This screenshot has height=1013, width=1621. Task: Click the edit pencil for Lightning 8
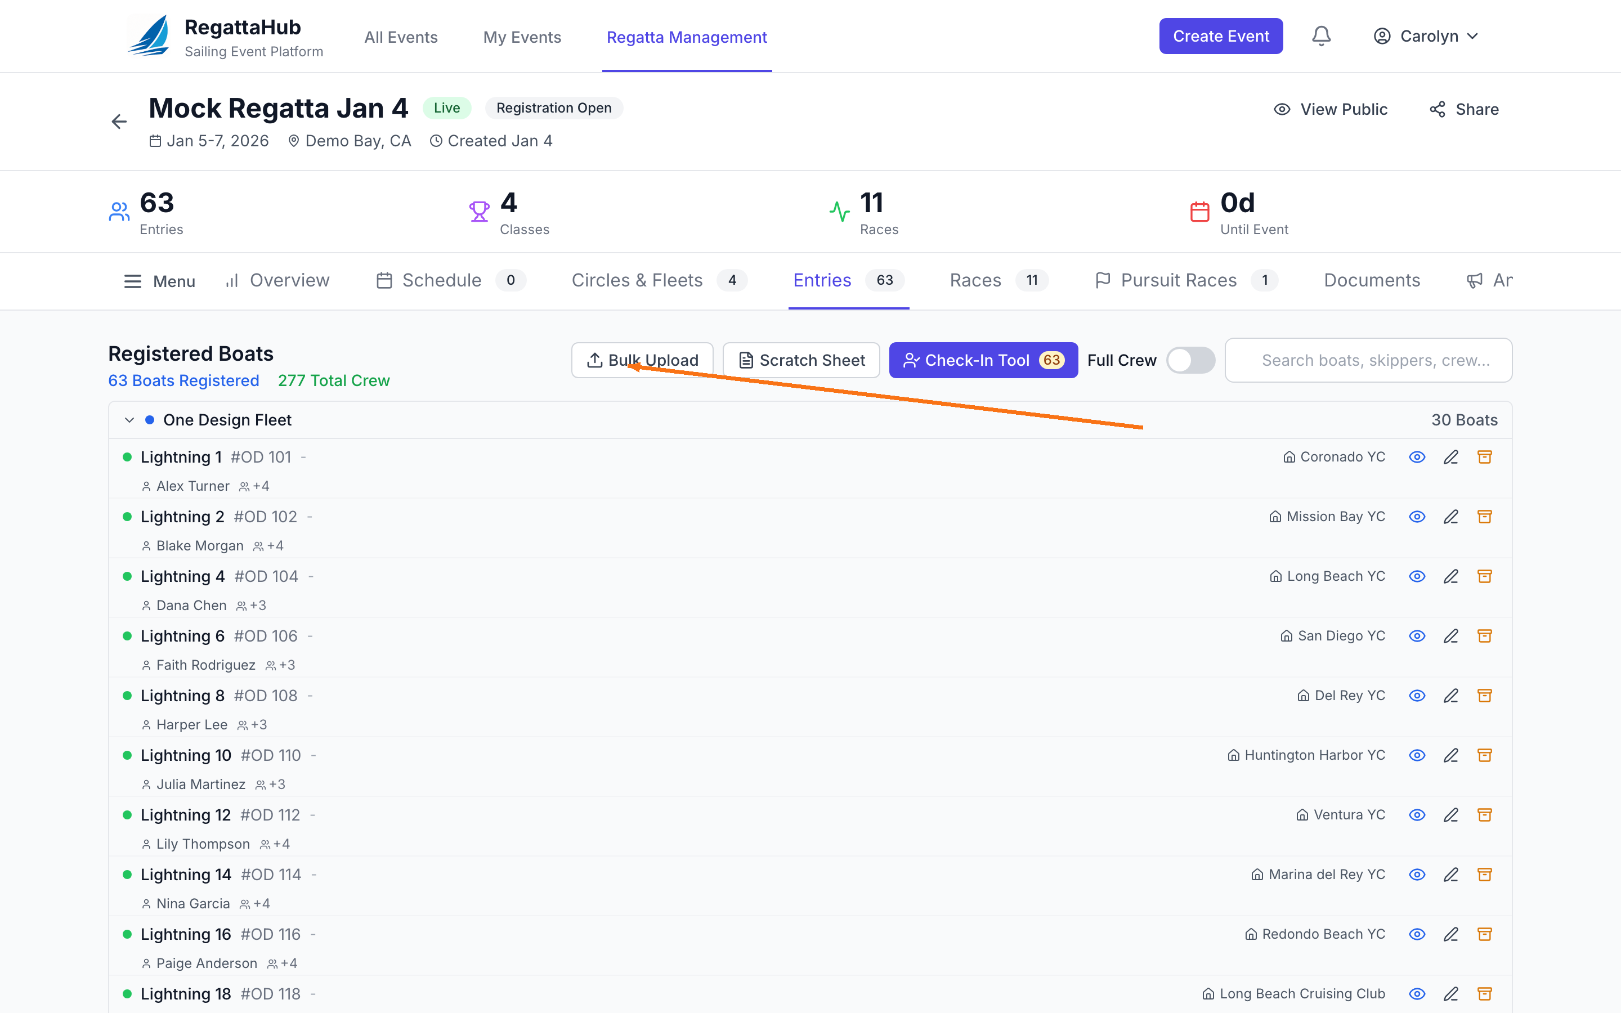click(1450, 696)
